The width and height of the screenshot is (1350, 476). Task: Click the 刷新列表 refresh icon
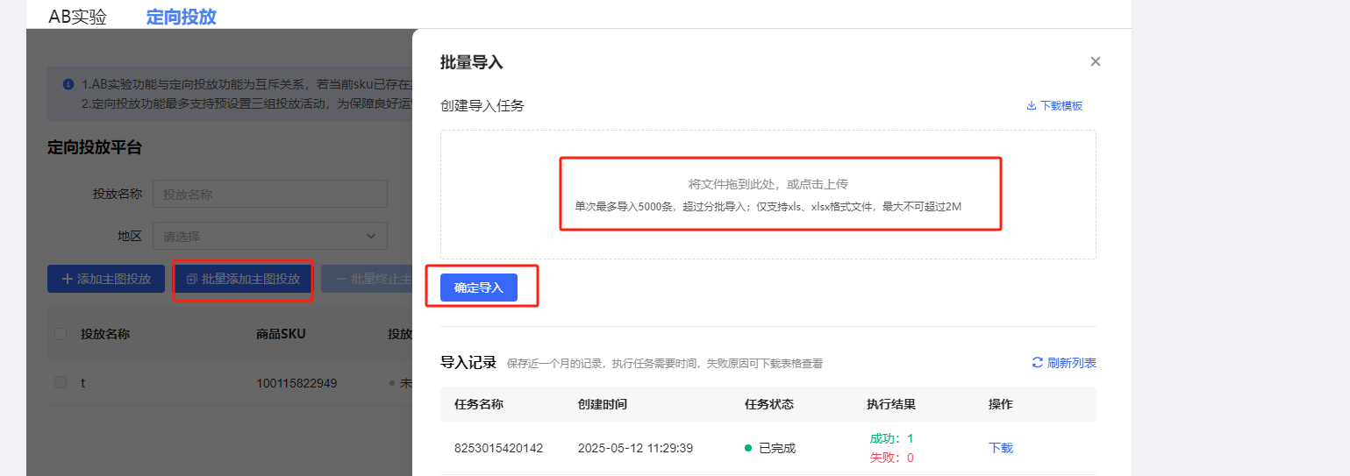coord(1037,363)
